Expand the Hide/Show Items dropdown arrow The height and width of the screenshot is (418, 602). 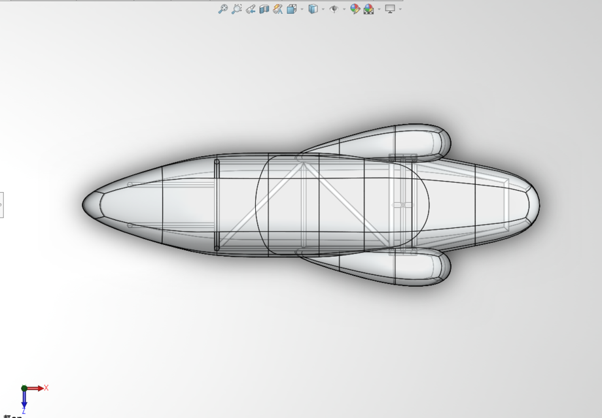point(344,9)
